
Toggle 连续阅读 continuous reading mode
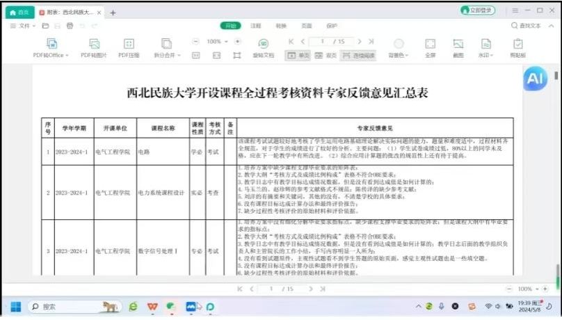tap(359, 55)
